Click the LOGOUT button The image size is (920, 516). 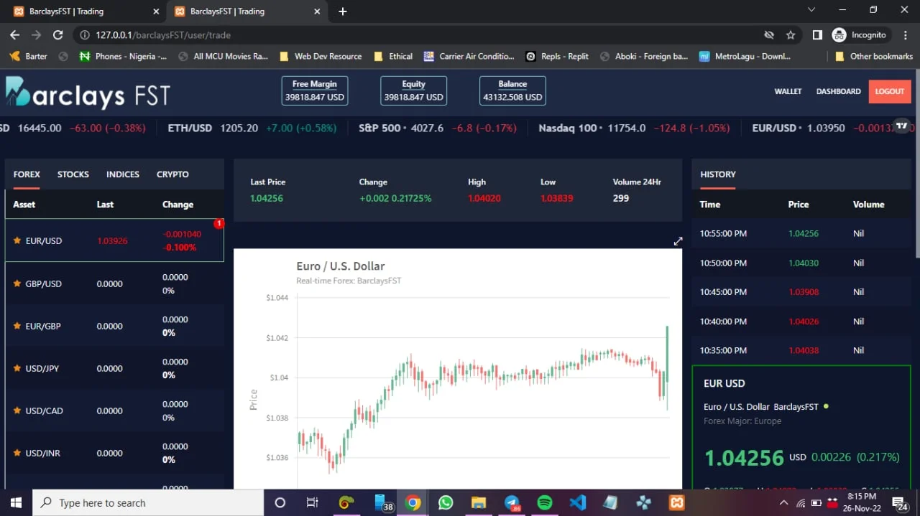click(x=890, y=91)
